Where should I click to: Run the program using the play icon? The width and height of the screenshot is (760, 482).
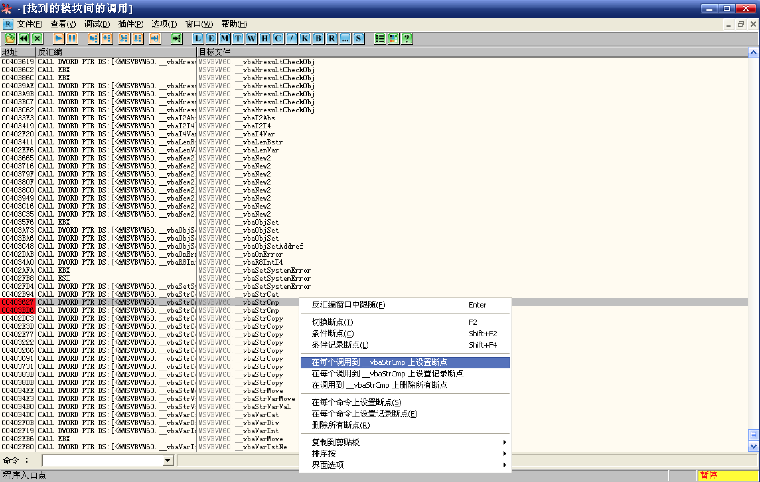coord(58,38)
